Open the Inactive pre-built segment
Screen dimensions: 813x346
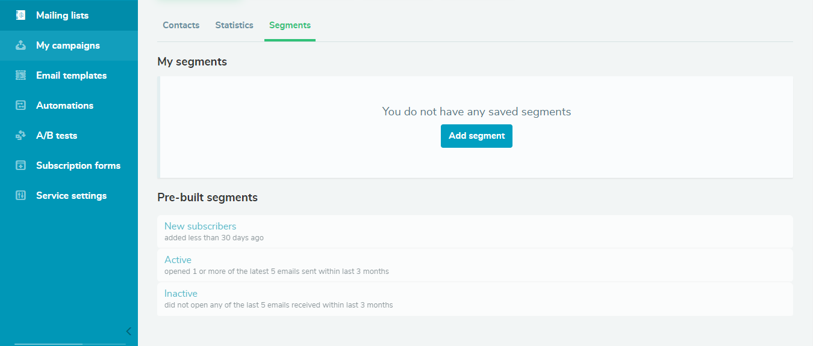pos(181,294)
